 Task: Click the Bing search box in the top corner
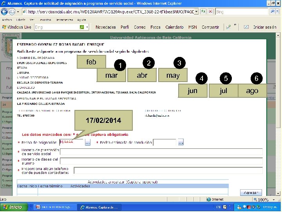pos(242,12)
